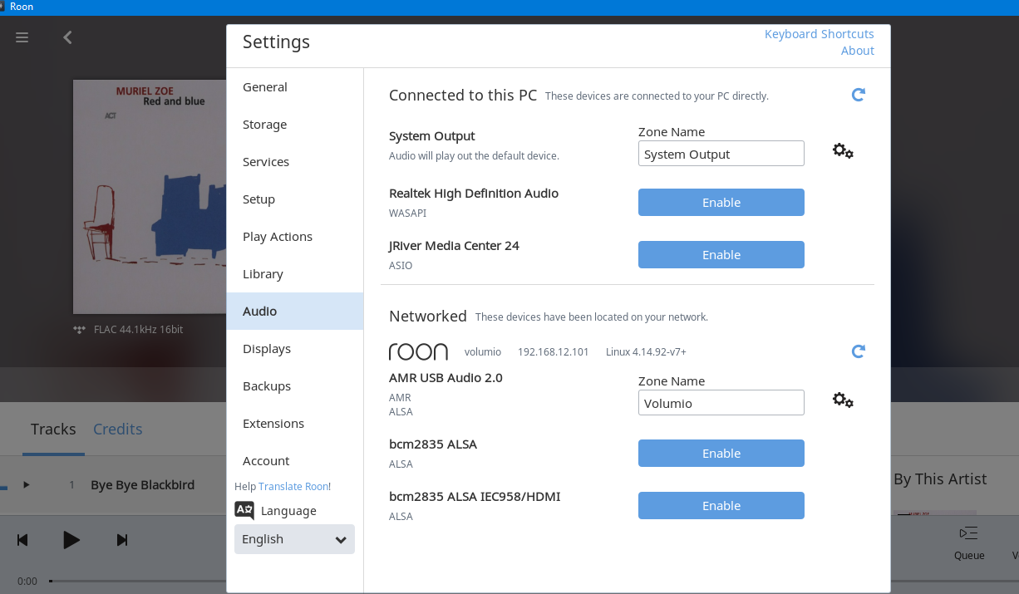
Task: Open the Services settings section
Action: coord(294,162)
